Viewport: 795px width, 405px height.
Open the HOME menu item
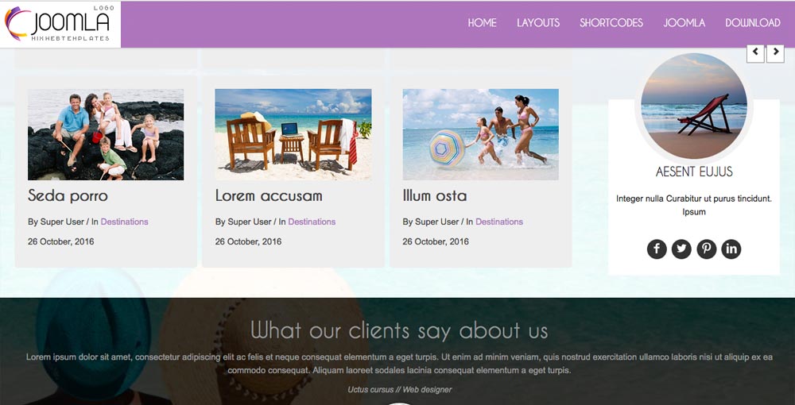click(x=483, y=23)
